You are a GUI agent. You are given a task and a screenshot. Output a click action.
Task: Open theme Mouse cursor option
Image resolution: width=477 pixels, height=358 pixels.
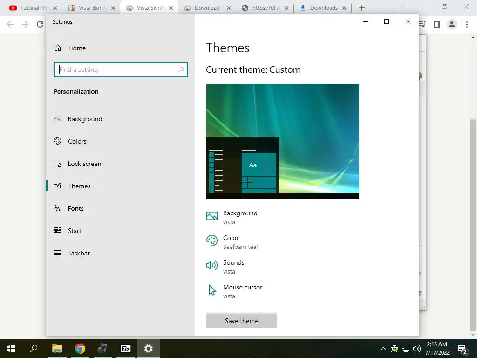coord(234,291)
